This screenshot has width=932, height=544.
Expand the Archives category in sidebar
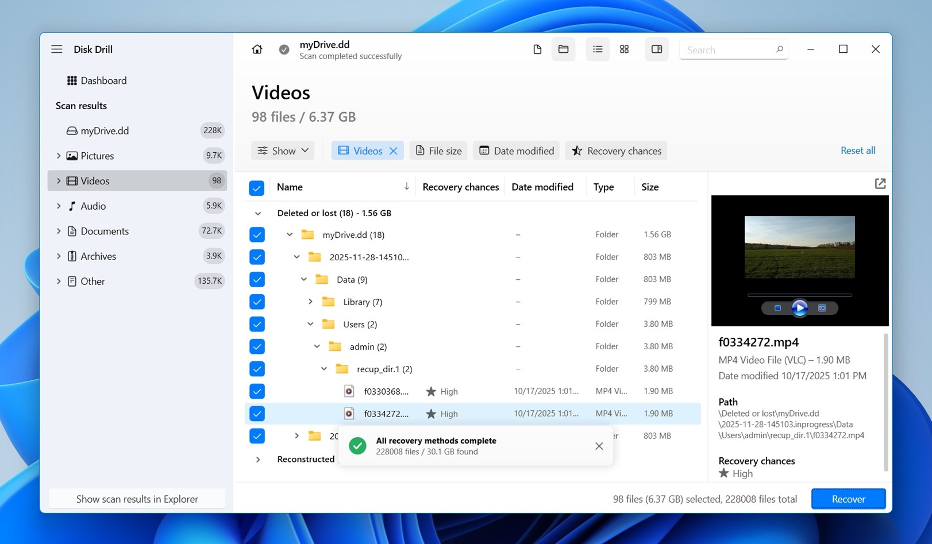59,256
